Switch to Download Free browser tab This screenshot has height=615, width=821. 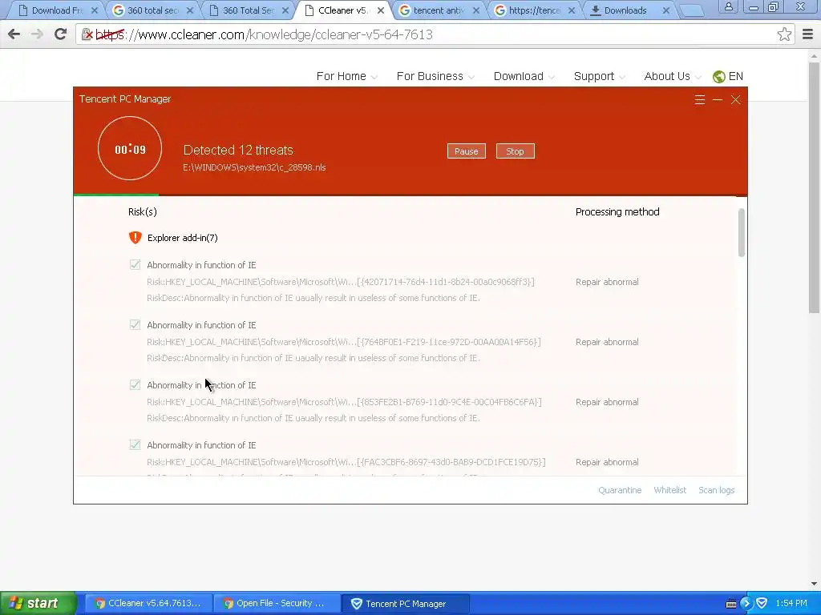tap(57, 10)
